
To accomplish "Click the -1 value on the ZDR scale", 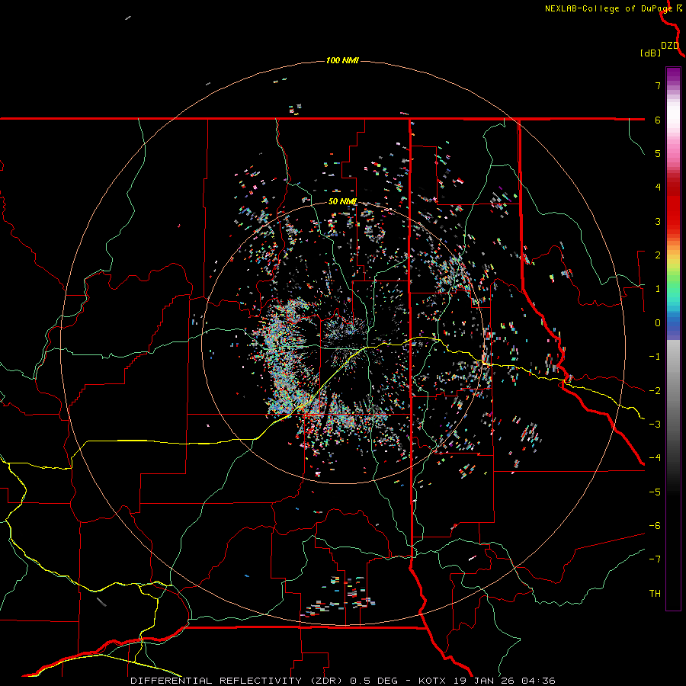I will (x=655, y=357).
